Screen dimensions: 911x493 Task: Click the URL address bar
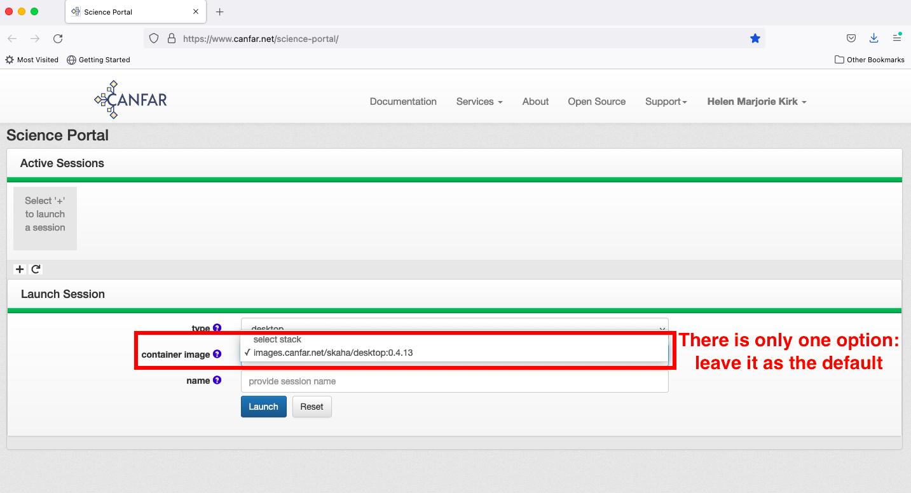[455, 38]
